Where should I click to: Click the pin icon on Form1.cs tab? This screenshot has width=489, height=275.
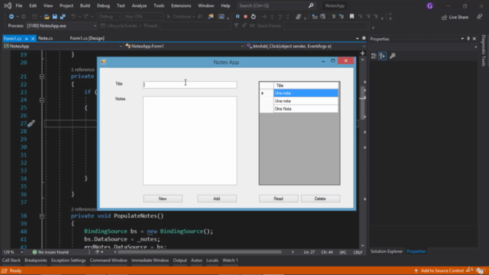coord(27,38)
